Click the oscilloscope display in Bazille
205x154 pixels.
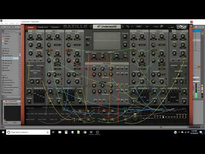(x=107, y=41)
